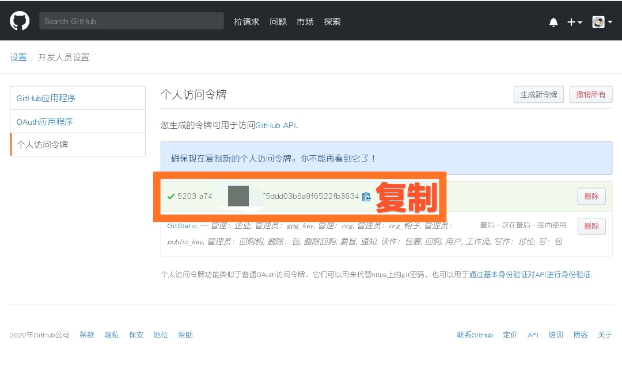Go to 问题 in top navigation
This screenshot has height=384, width=622.
(x=278, y=22)
